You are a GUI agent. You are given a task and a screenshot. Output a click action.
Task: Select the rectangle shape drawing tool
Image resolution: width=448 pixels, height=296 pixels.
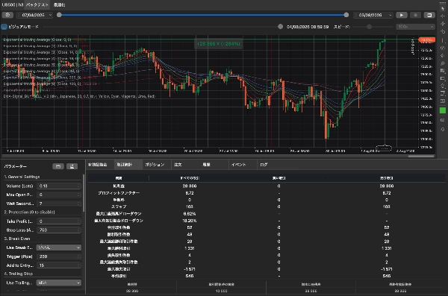pyautogui.click(x=443, y=78)
